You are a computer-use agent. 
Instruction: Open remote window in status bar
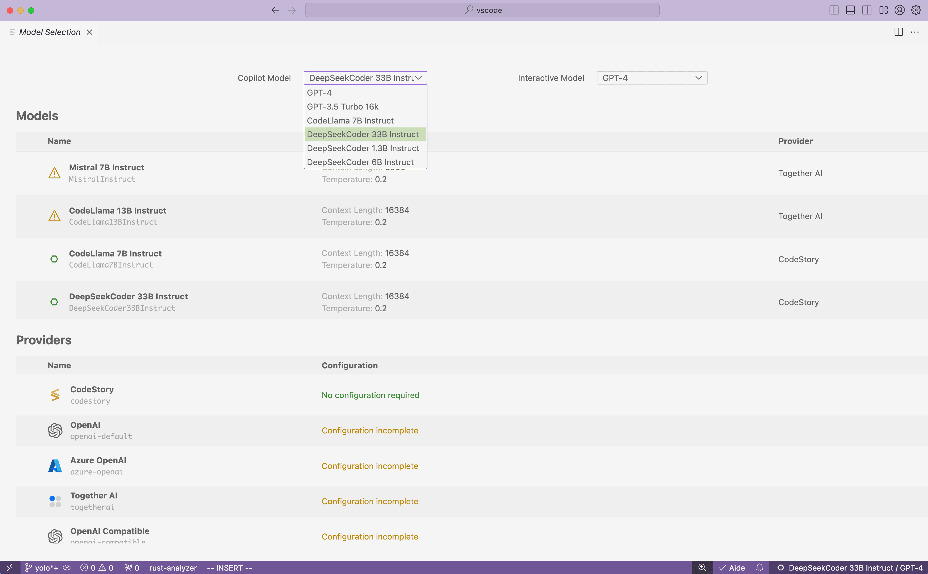[10, 567]
